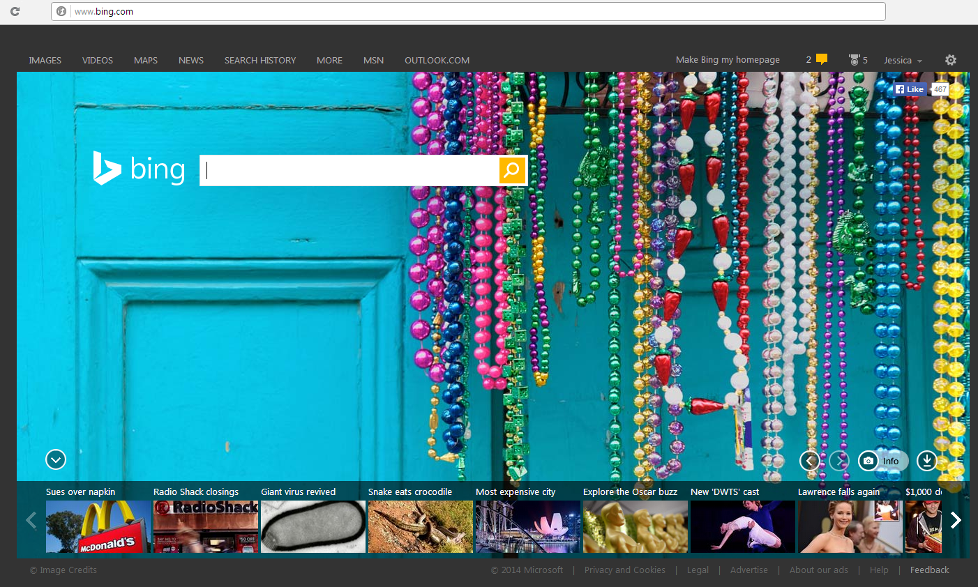The width and height of the screenshot is (978, 587).
Task: Open Lawrence falls again thumbnail
Action: click(850, 526)
